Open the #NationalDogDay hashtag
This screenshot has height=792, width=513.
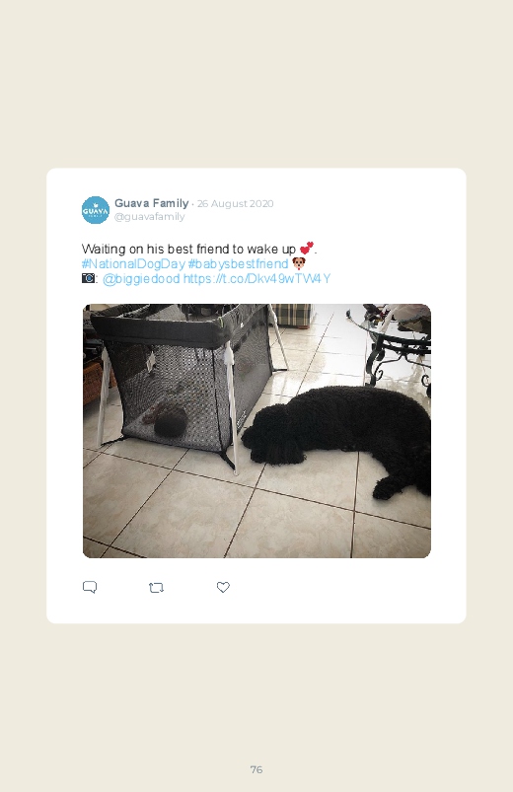pos(133,263)
